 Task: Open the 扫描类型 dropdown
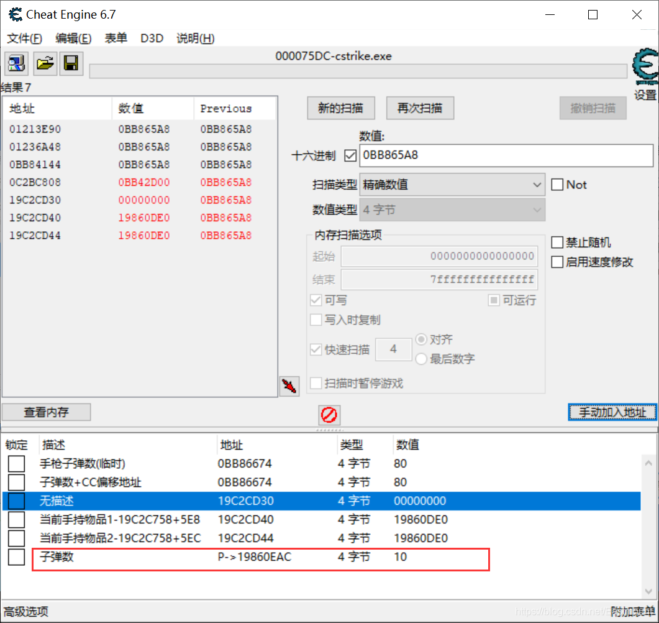[x=452, y=185]
